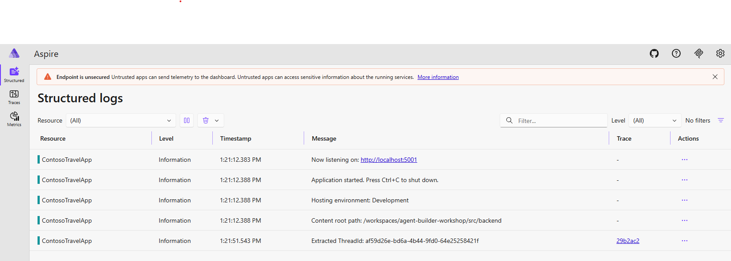731x261 pixels.
Task: Open the More information link
Action: click(438, 77)
